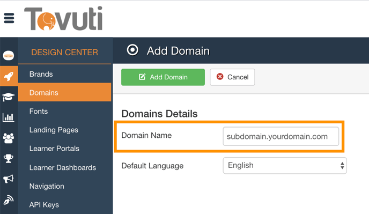Open the pen nib feed icon
This screenshot has height=214, width=369.
(9, 200)
